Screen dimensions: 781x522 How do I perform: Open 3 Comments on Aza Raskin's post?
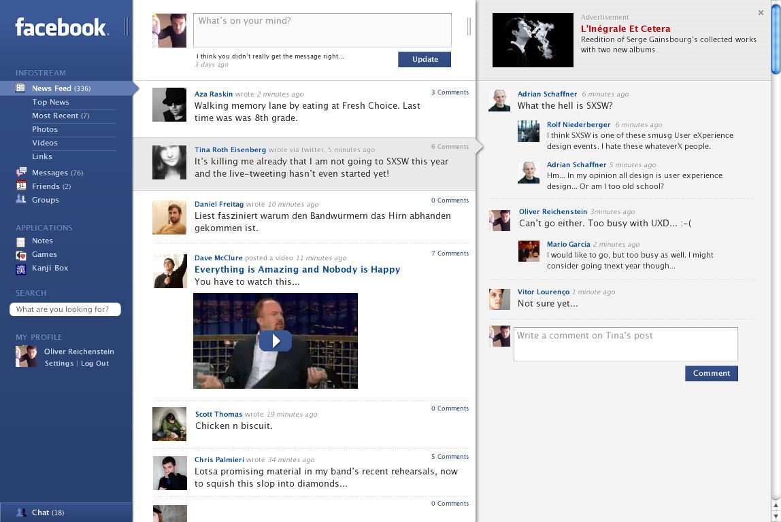coord(450,92)
